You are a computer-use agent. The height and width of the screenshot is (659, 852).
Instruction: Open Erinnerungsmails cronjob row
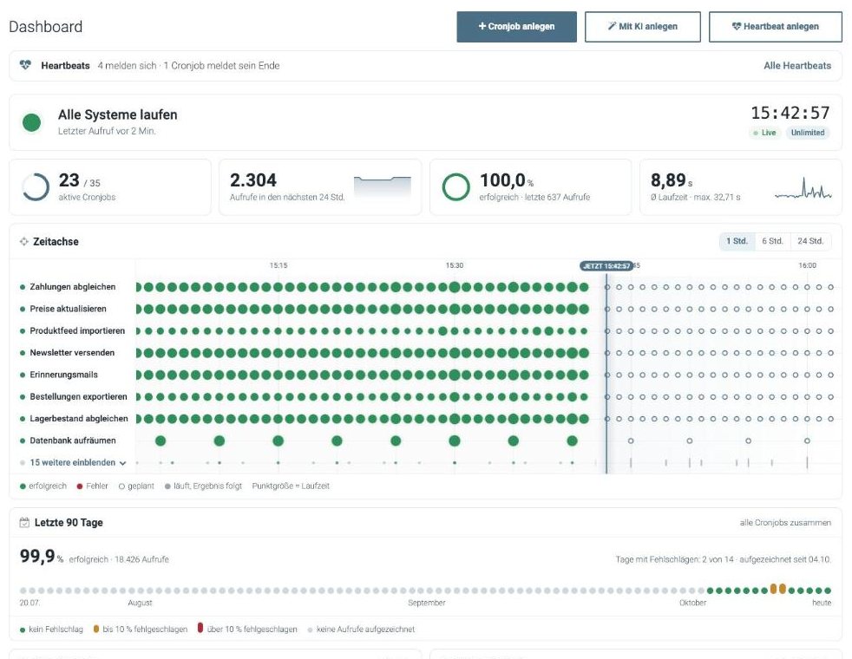coord(63,375)
